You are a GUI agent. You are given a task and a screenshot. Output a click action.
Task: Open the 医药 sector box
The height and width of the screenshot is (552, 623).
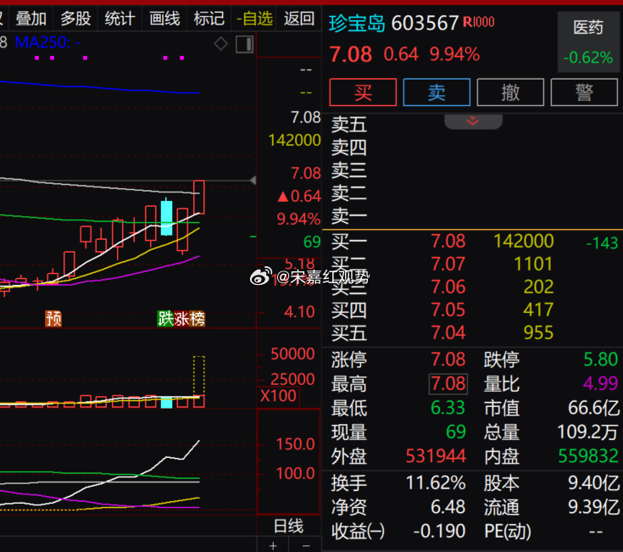(x=588, y=42)
